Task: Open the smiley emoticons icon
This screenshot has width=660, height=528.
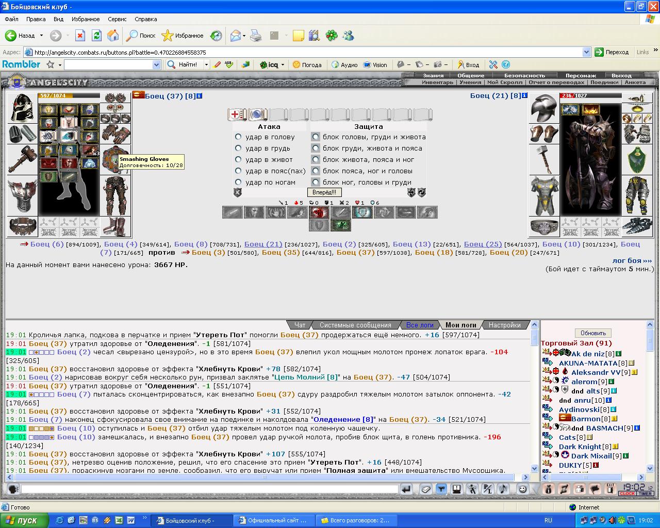Action: pyautogui.click(x=523, y=489)
